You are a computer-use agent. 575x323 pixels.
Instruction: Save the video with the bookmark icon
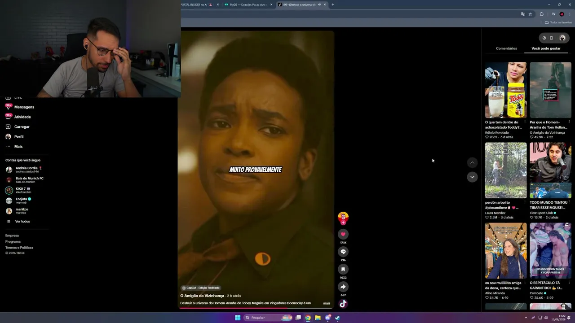click(343, 269)
